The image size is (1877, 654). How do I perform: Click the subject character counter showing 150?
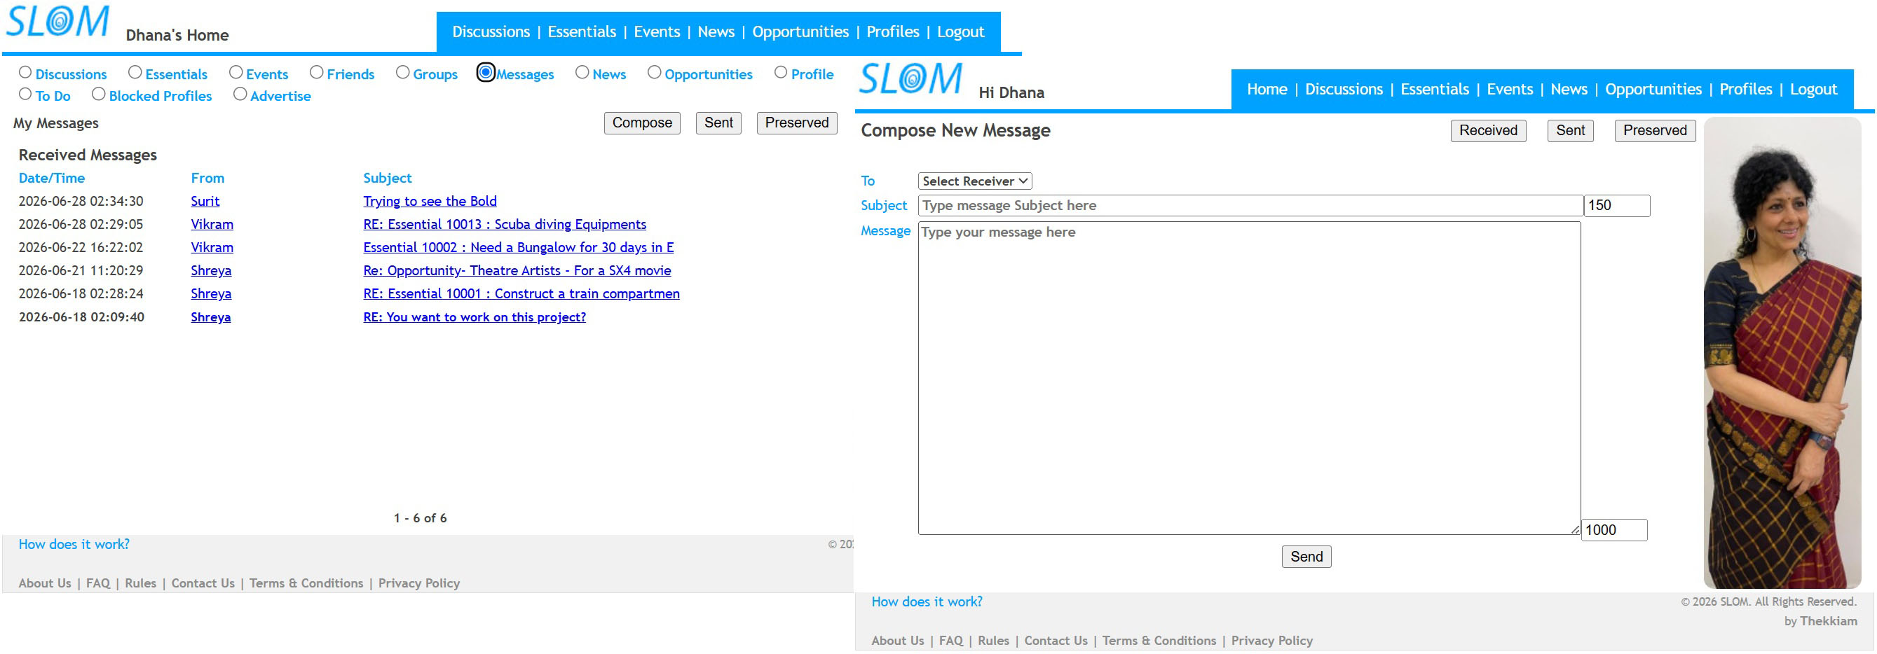[x=1617, y=206]
